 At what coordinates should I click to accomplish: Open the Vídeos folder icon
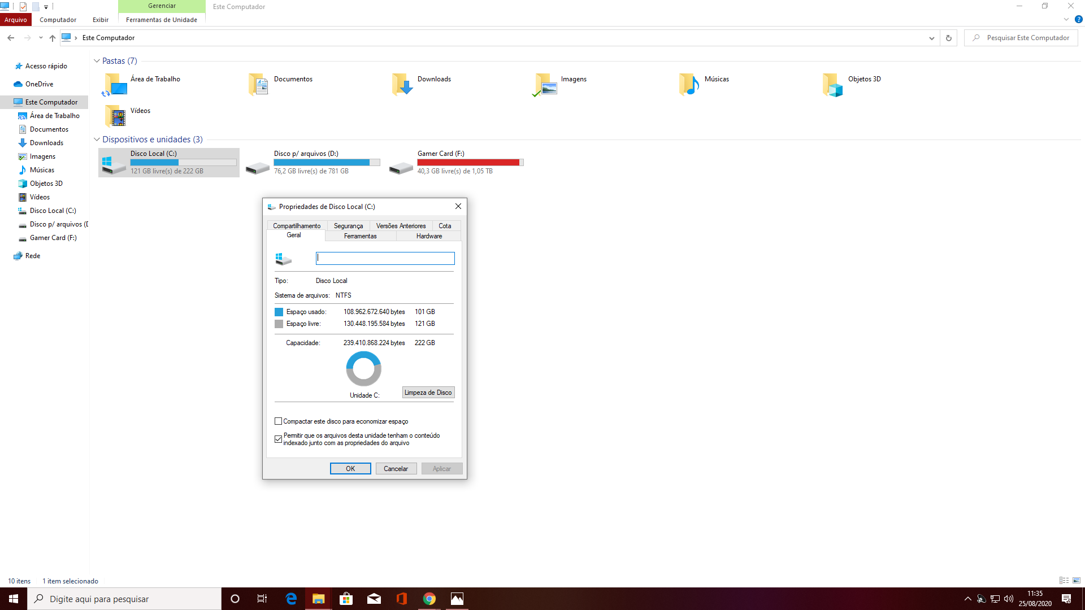tap(115, 116)
